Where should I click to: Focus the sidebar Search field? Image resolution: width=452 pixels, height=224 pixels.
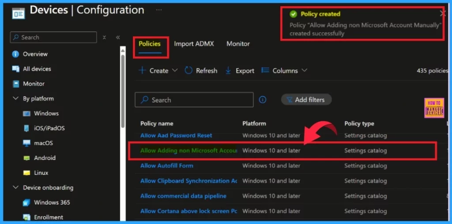[53, 38]
